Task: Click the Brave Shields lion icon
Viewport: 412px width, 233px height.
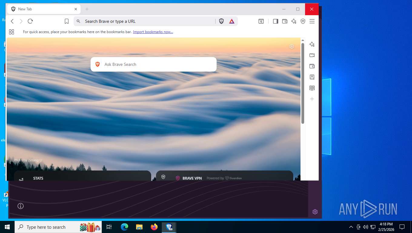Action: [221, 21]
